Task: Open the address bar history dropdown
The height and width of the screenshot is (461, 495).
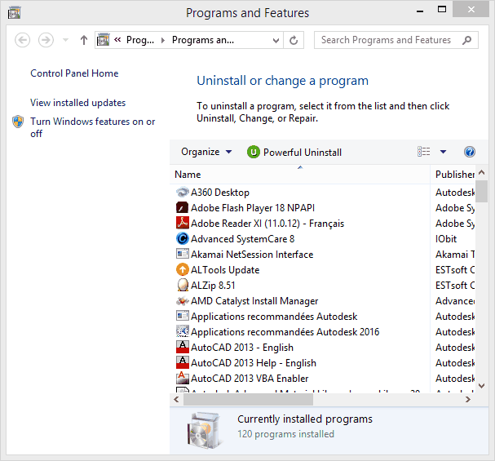Action: click(x=276, y=40)
